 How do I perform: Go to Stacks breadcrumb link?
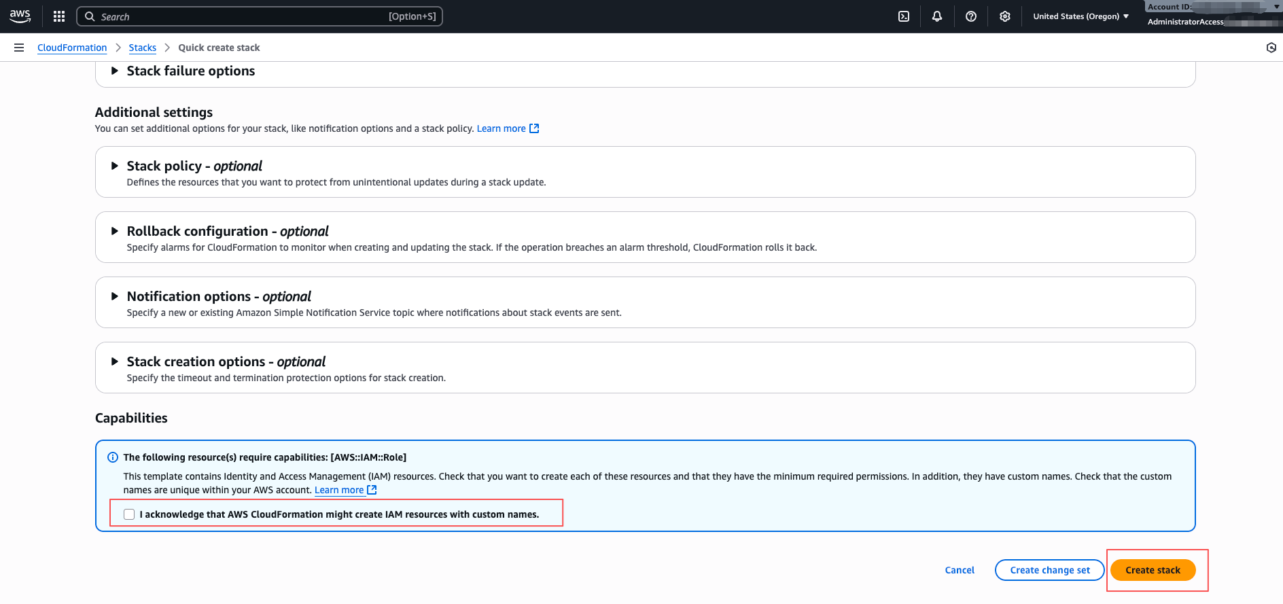(143, 48)
